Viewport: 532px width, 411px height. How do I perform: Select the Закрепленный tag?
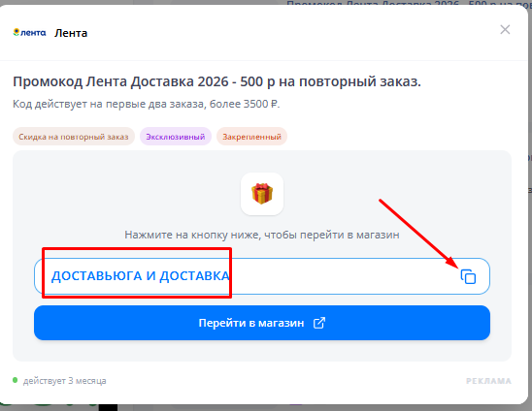251,137
